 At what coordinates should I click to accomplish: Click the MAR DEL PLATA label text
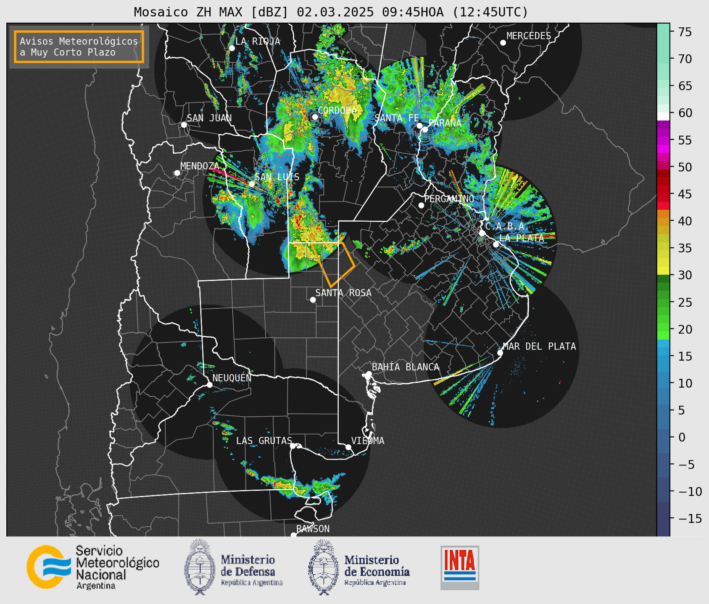(539, 347)
